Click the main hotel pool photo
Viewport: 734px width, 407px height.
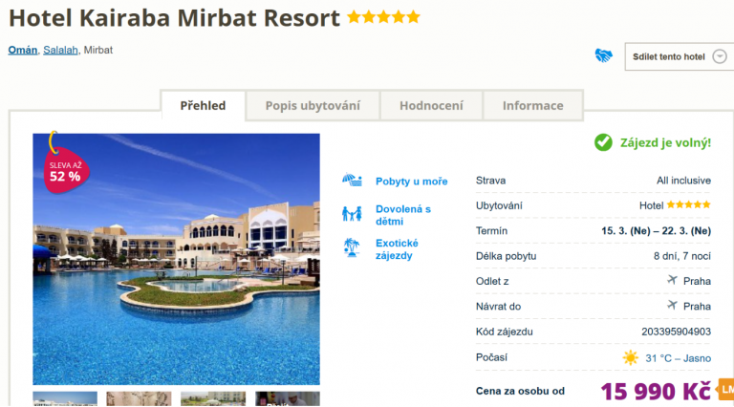[x=177, y=259]
